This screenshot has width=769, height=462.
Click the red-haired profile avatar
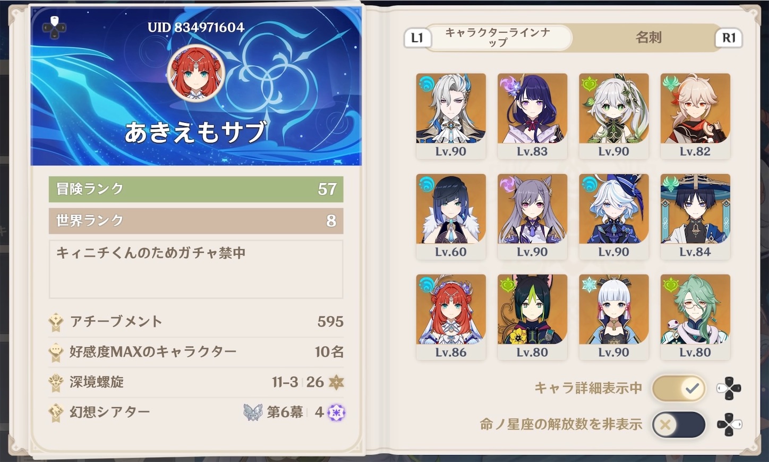click(x=196, y=73)
